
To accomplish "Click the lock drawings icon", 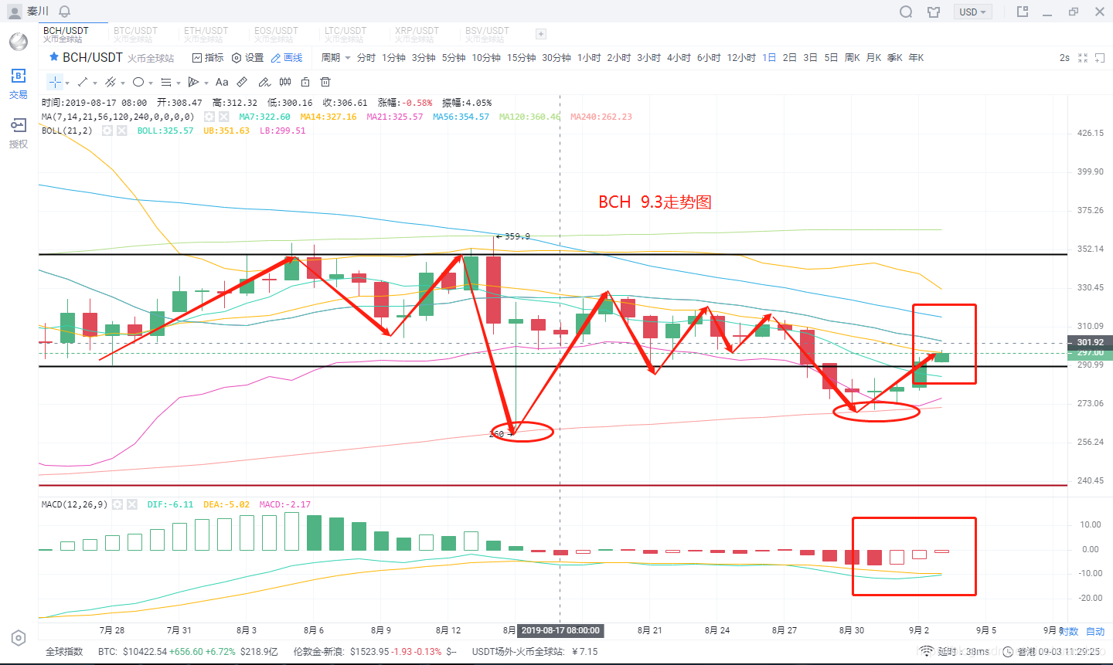I will [305, 82].
